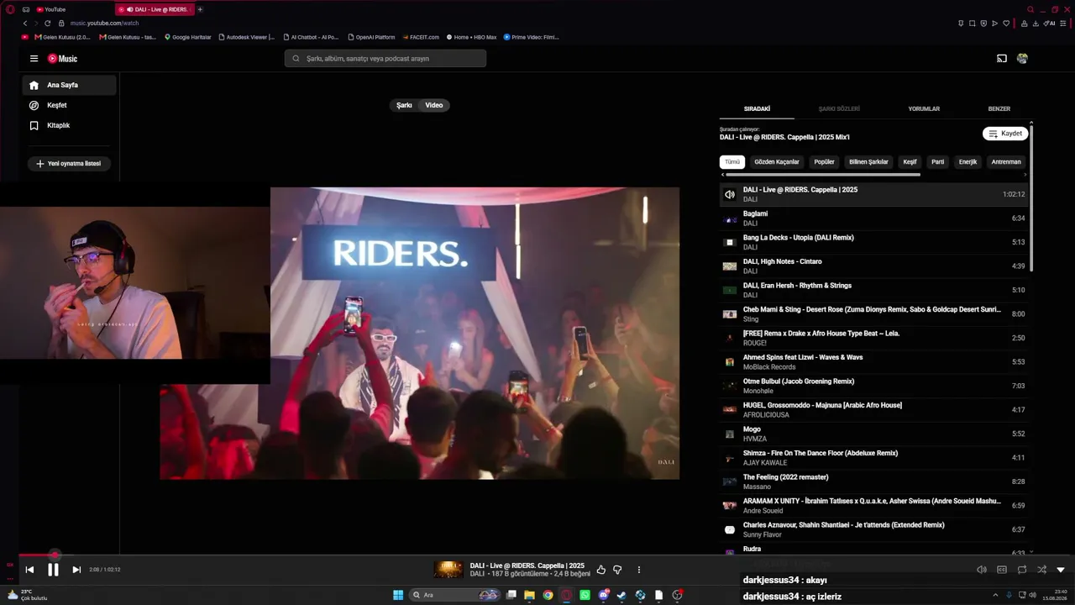
Task: Dislike the current song
Action: point(617,570)
